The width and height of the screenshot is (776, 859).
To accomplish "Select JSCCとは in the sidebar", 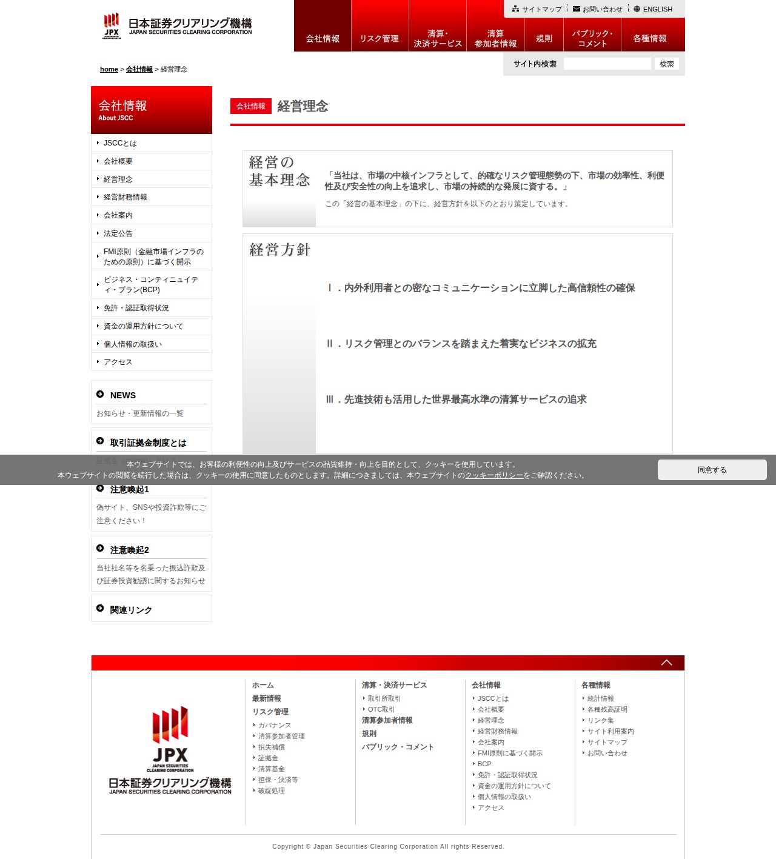I will pos(152,143).
